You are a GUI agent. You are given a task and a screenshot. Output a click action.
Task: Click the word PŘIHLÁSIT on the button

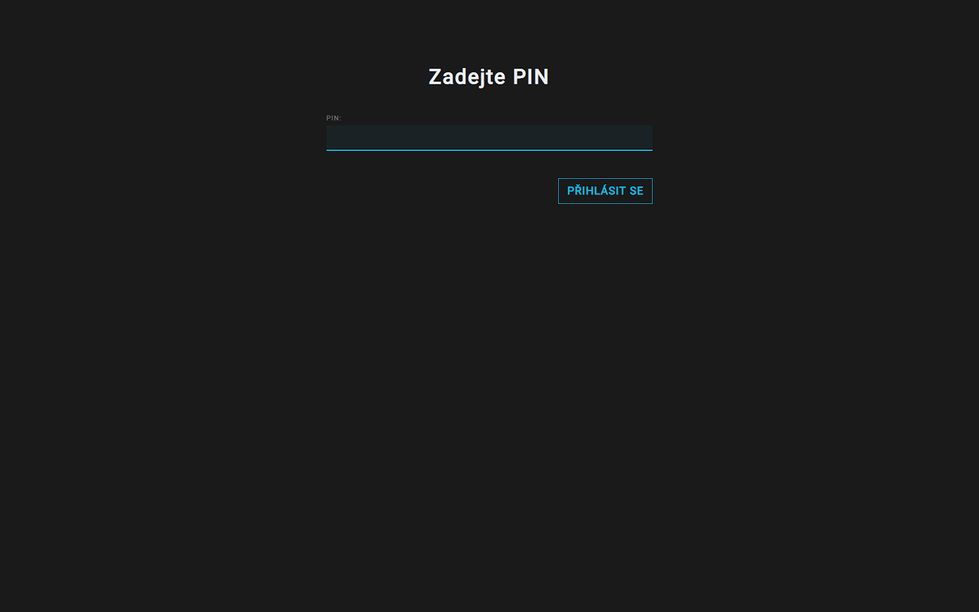click(596, 190)
